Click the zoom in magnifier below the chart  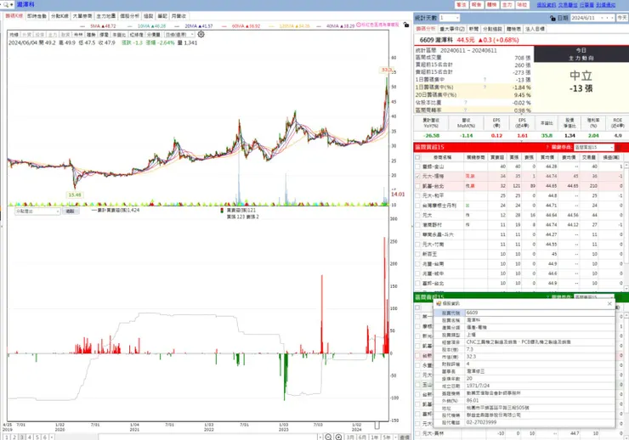338,437
